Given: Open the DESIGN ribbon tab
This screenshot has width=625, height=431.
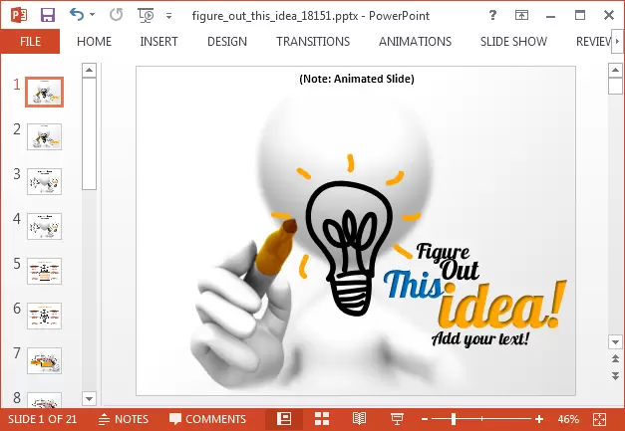Looking at the screenshot, I should 227,42.
